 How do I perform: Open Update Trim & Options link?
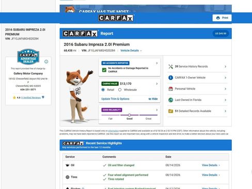coord(115,99)
